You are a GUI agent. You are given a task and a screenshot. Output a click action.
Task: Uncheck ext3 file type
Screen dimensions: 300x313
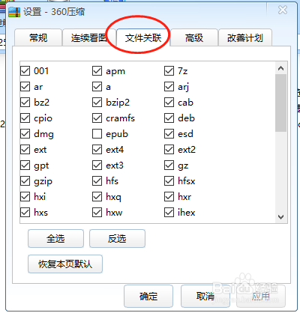(97, 165)
